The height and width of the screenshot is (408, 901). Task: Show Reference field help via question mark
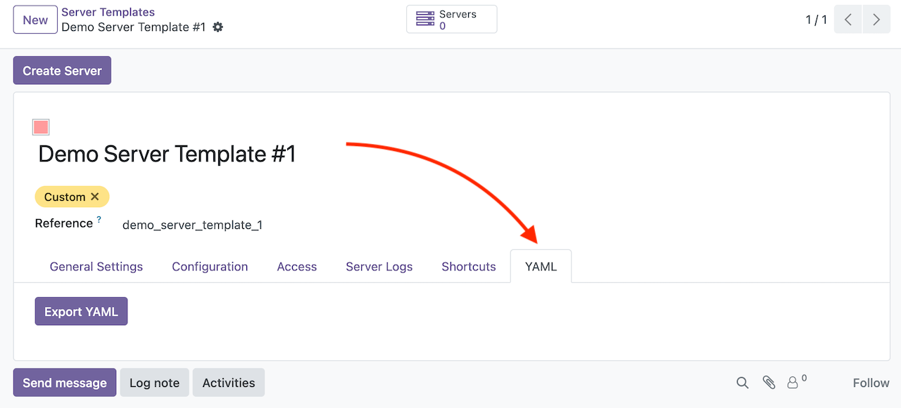click(x=98, y=218)
